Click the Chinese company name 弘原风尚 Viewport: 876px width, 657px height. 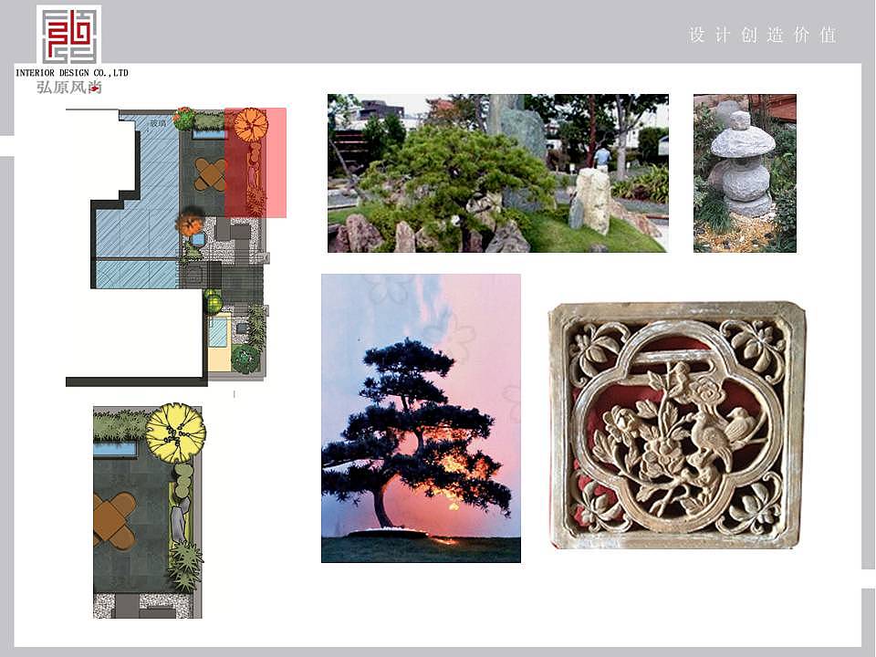[69, 87]
